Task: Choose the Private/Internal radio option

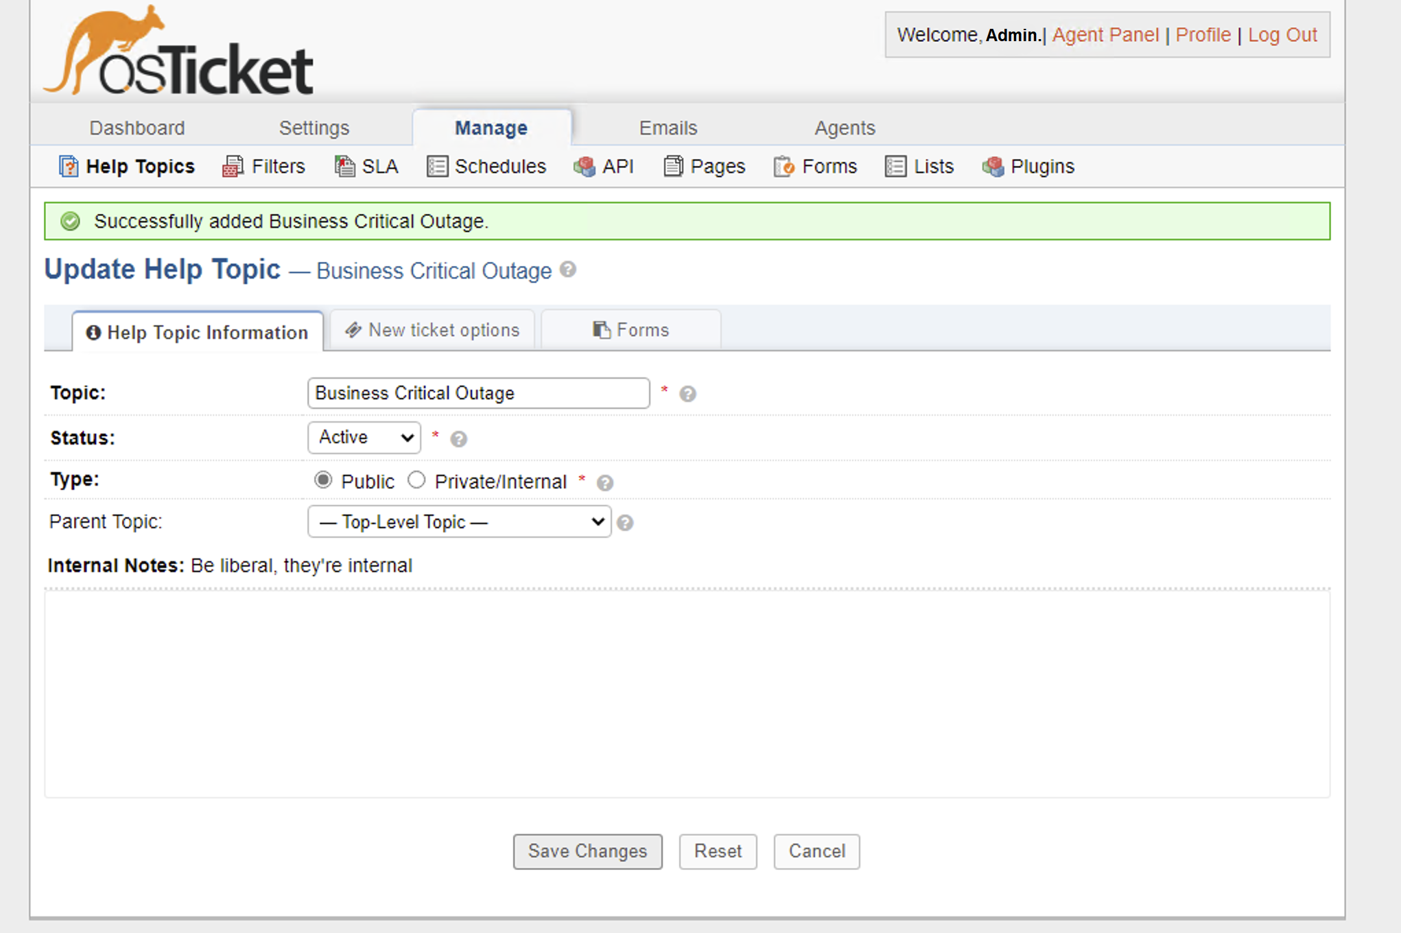Action: (x=416, y=480)
